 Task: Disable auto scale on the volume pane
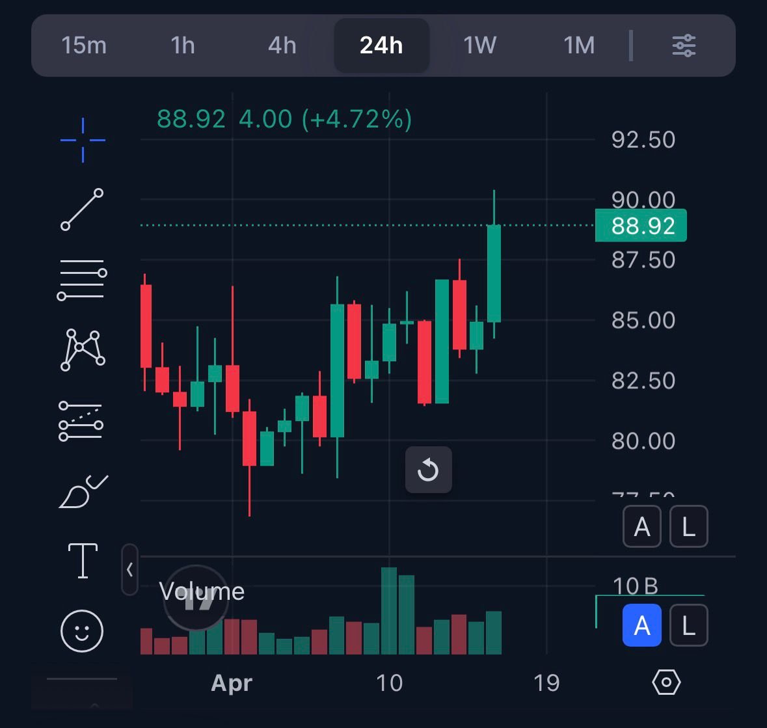(641, 626)
